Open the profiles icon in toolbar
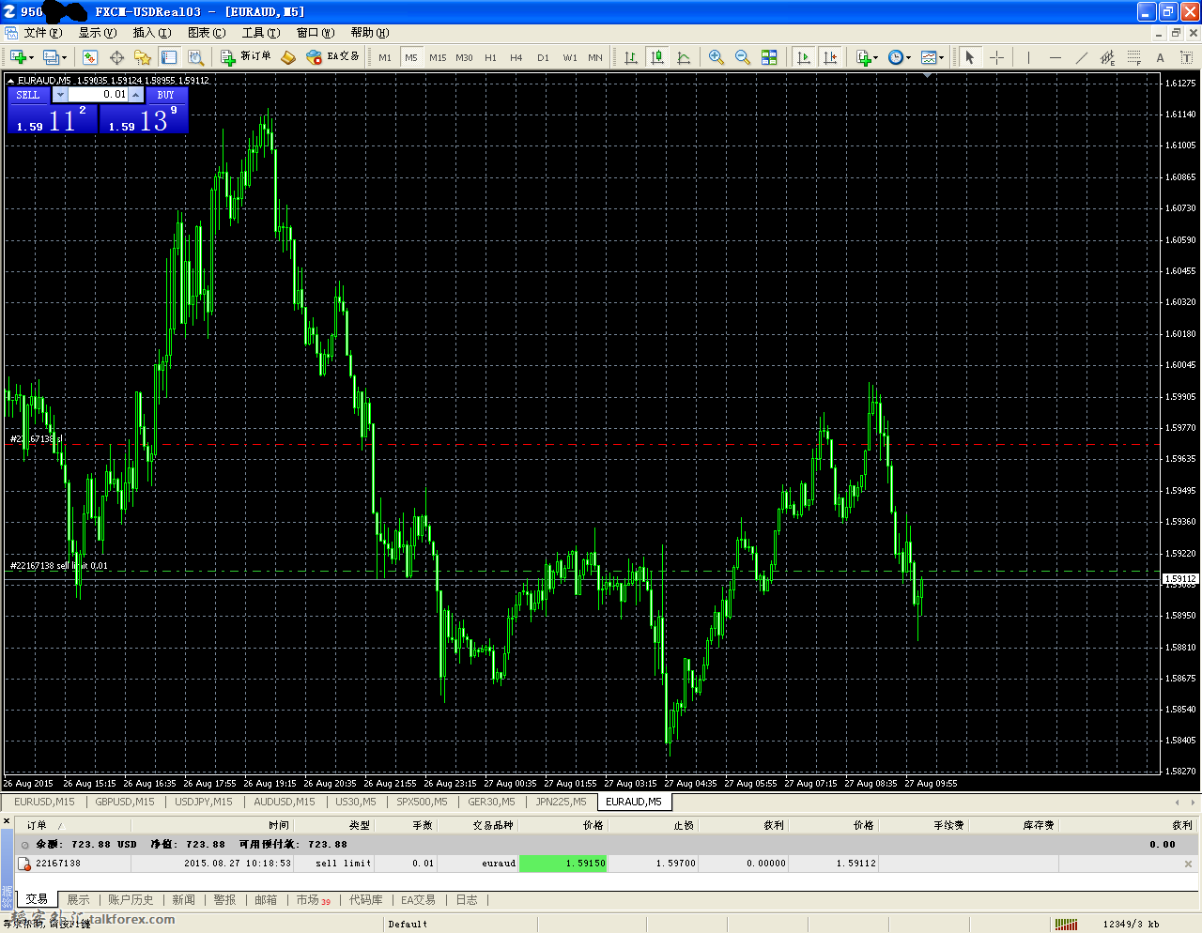 (x=52, y=57)
